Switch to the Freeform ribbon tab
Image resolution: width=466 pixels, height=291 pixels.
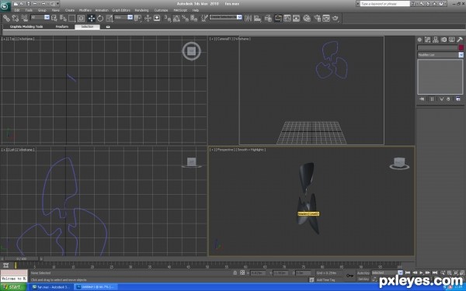(x=62, y=26)
